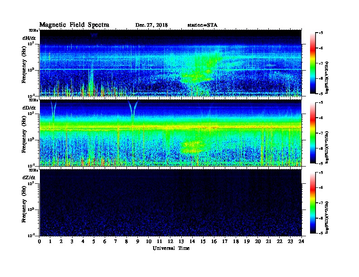Click the dH/dt panel color scale bar
The width and height of the screenshot is (359, 277).
pyautogui.click(x=312, y=63)
